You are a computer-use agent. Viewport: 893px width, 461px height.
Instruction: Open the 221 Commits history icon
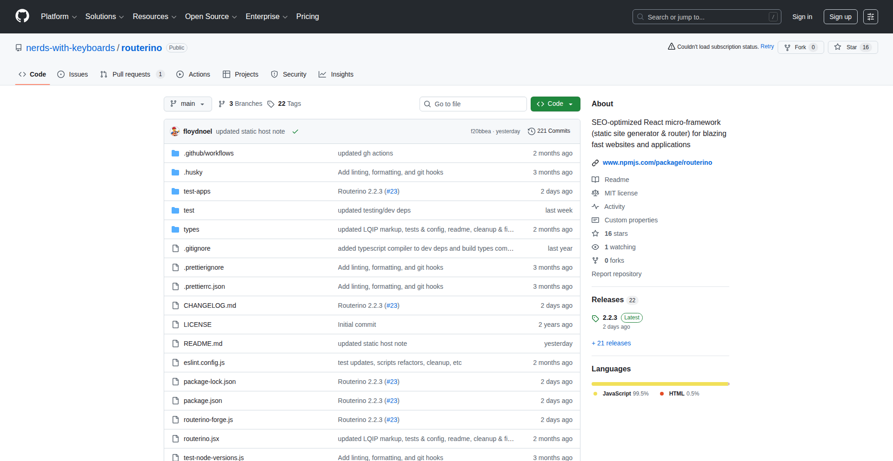pyautogui.click(x=531, y=131)
